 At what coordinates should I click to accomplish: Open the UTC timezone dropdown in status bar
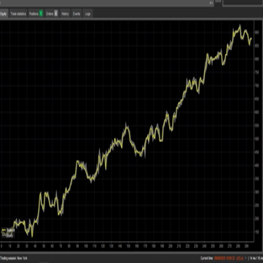(242, 258)
